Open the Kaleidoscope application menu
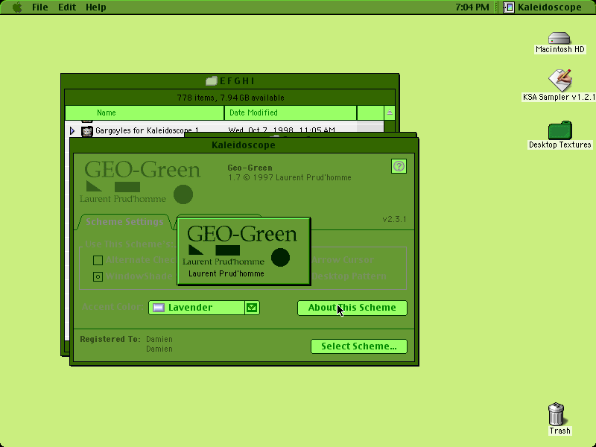Image resolution: width=596 pixels, height=447 pixels. tap(543, 7)
